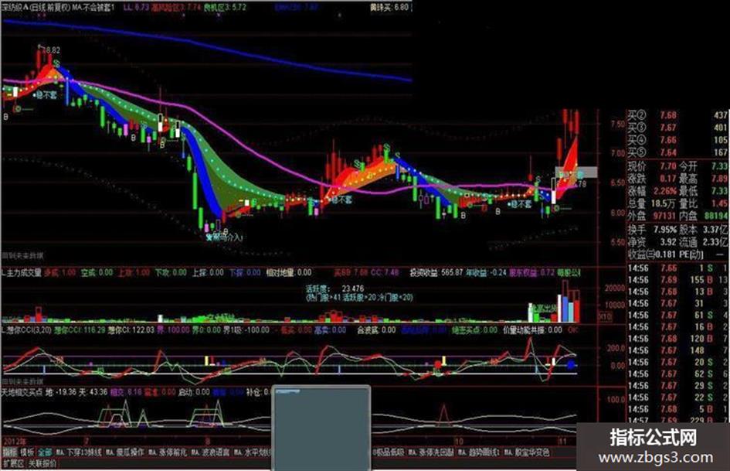Click the 年收益 -0.24 readout
The height and width of the screenshot is (471, 730).
tap(487, 272)
